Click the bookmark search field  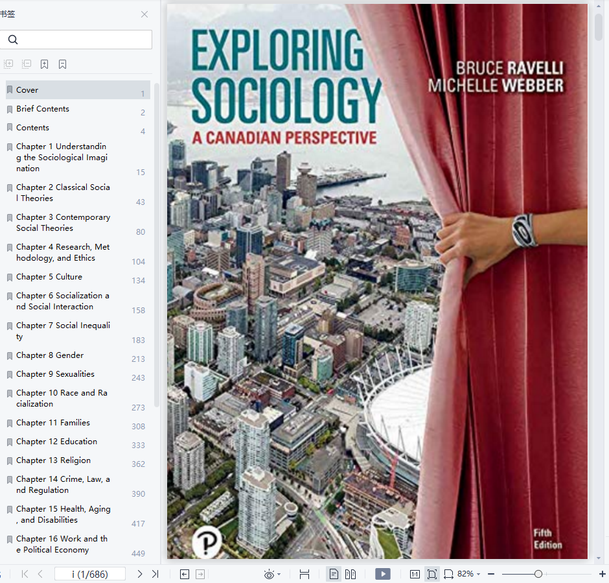tap(76, 40)
